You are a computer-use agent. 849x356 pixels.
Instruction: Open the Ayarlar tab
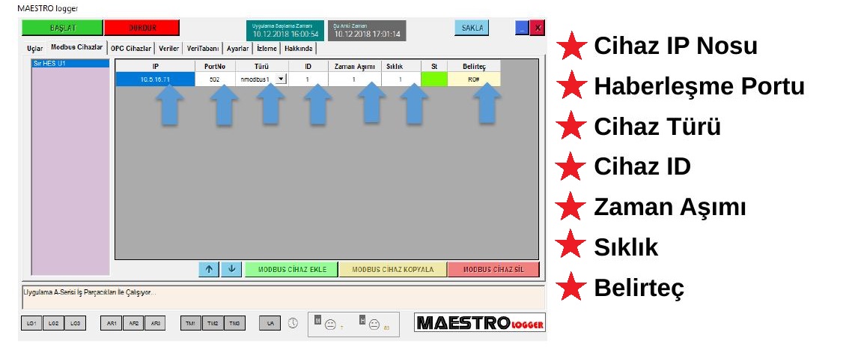(237, 48)
